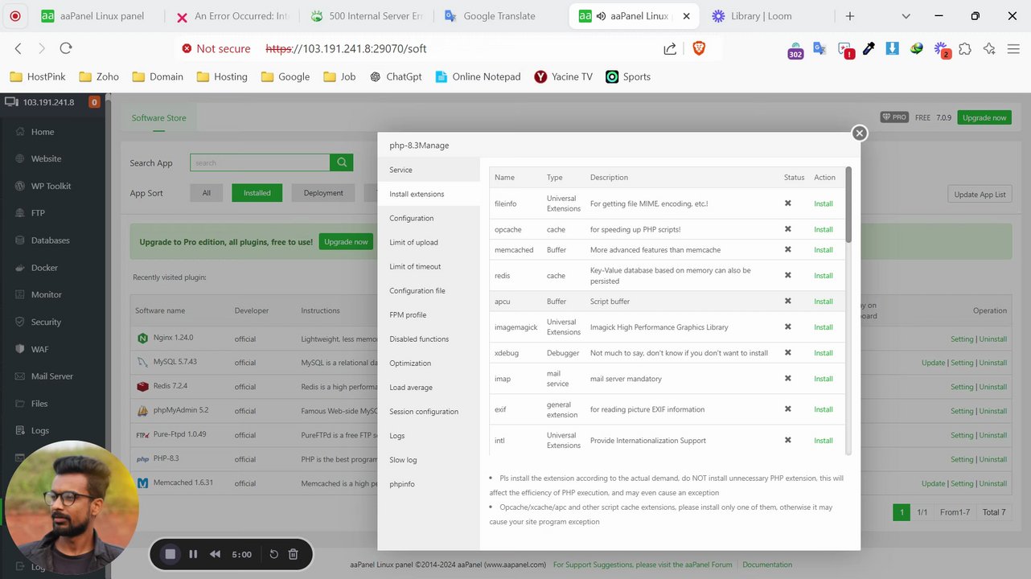This screenshot has height=579, width=1031.
Task: Install the redis extension
Action: pos(823,276)
